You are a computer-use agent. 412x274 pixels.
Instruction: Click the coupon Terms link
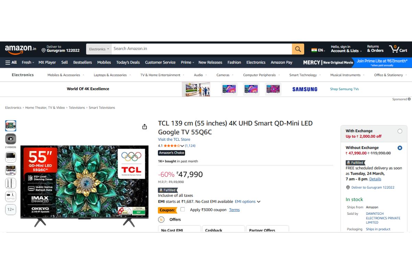click(234, 210)
